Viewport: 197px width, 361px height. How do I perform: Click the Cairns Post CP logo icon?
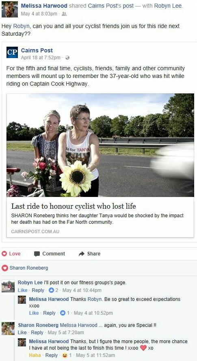[x=12, y=52]
